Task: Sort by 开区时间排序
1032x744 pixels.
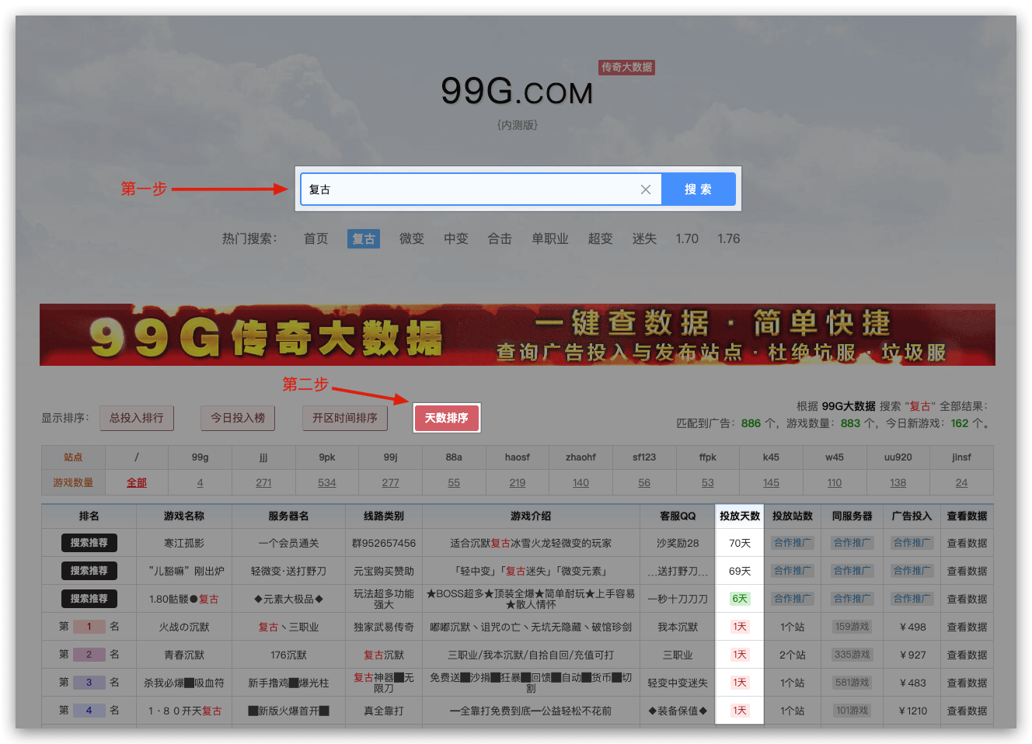Action: pyautogui.click(x=345, y=418)
